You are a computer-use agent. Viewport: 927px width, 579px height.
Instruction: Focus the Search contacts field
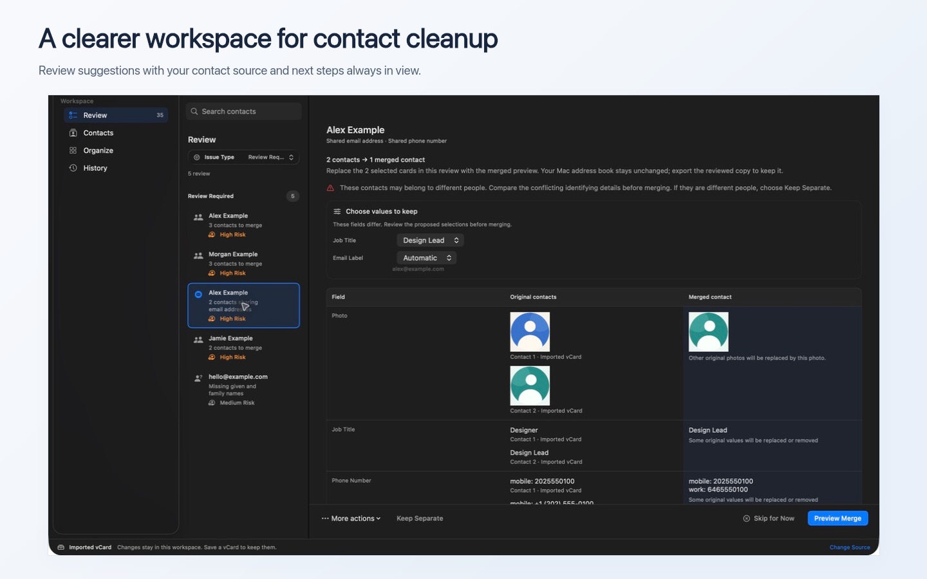(243, 111)
